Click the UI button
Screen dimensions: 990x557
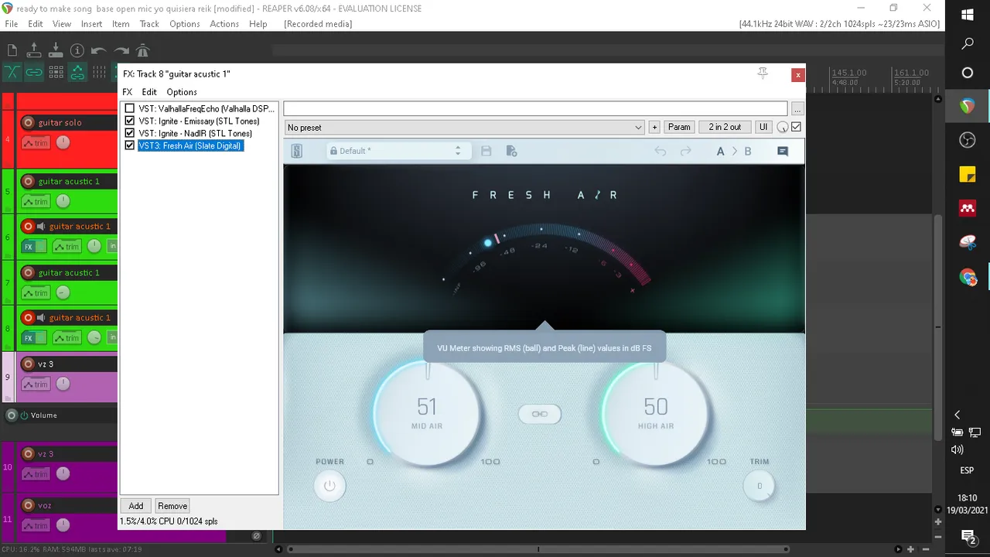763,127
